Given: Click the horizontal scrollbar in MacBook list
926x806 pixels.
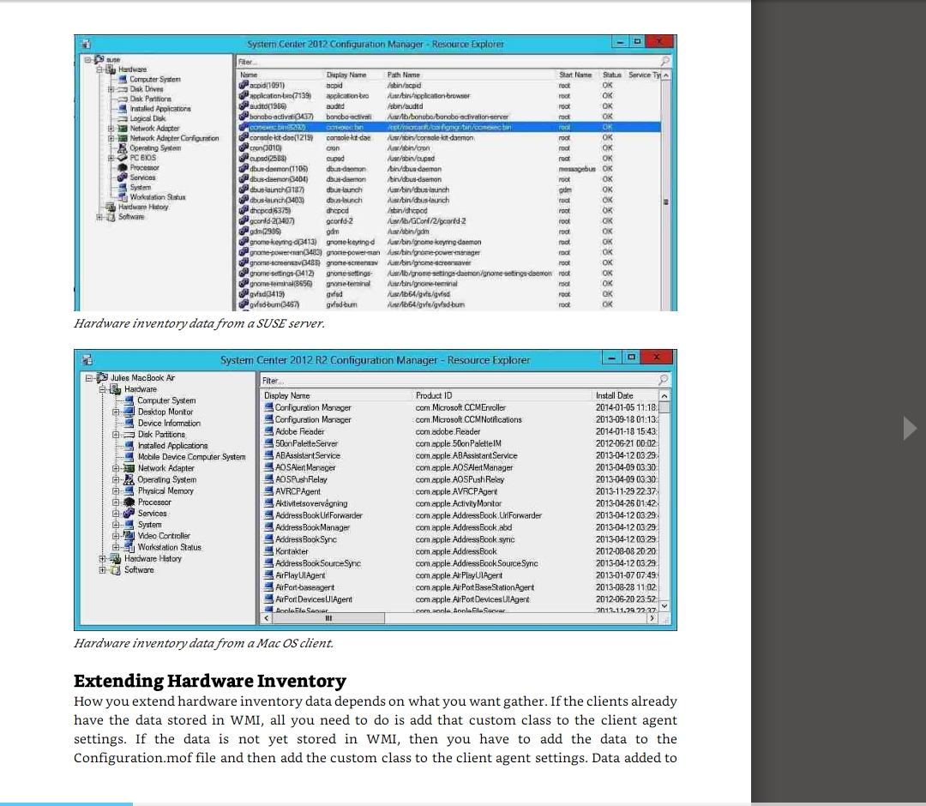Looking at the screenshot, I should (x=463, y=618).
